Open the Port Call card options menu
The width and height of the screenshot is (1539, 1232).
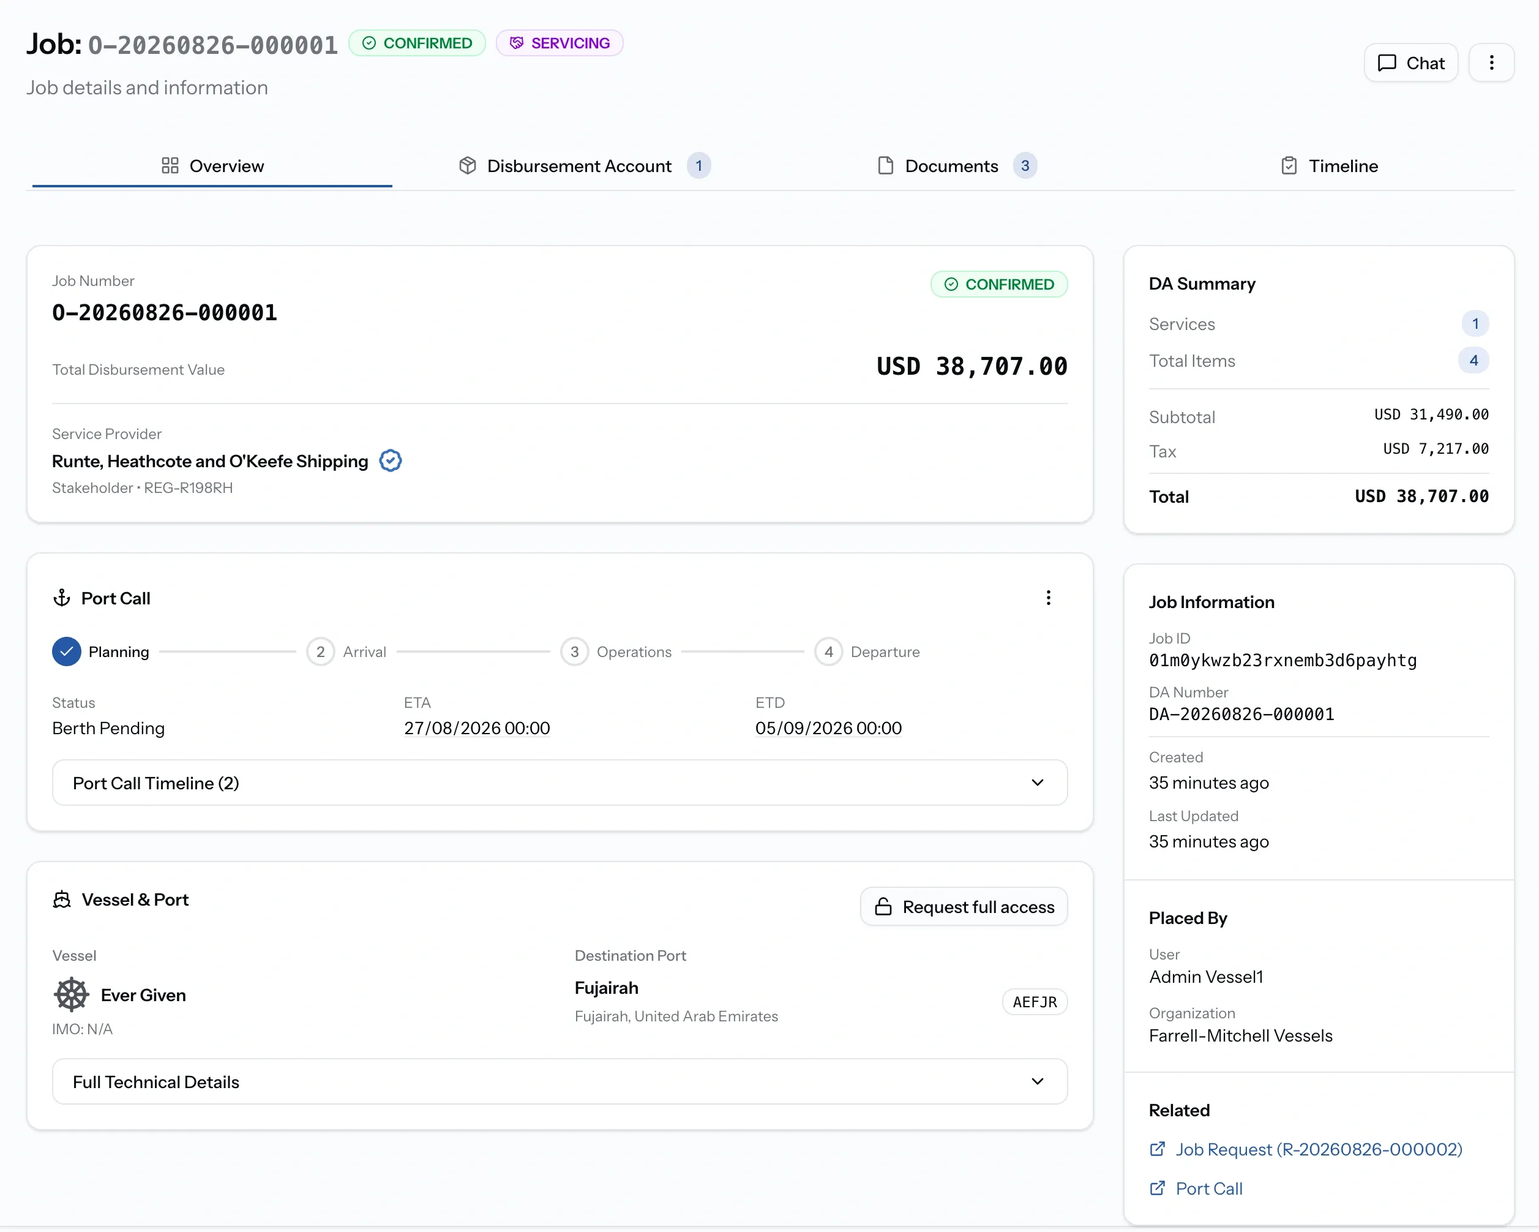pyautogui.click(x=1048, y=598)
